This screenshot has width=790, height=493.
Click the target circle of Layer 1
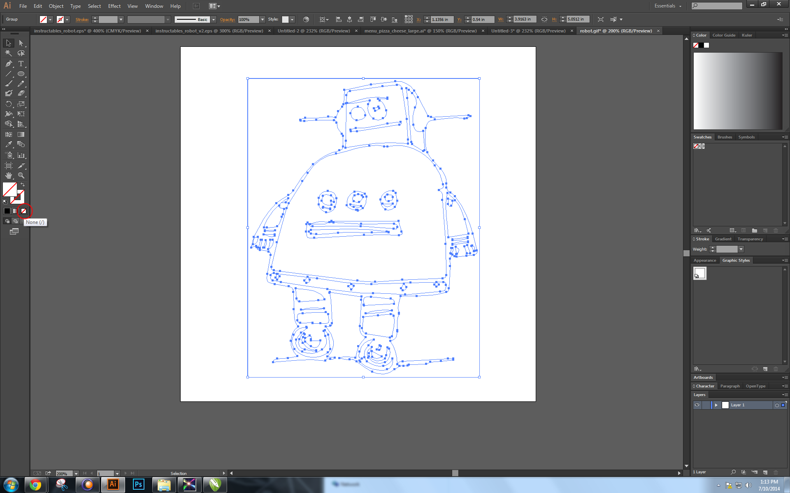click(777, 405)
